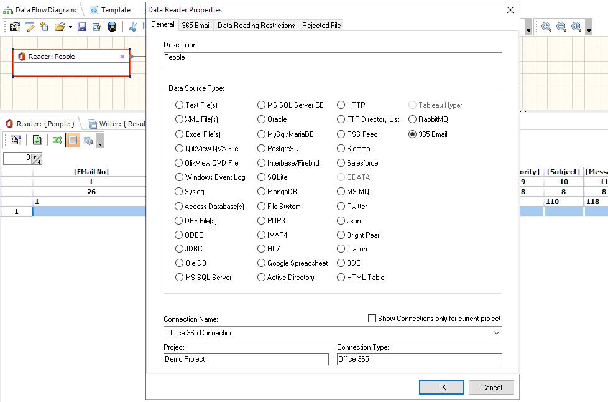
Task: Click the cell with value 26
Action: pyautogui.click(x=91, y=192)
